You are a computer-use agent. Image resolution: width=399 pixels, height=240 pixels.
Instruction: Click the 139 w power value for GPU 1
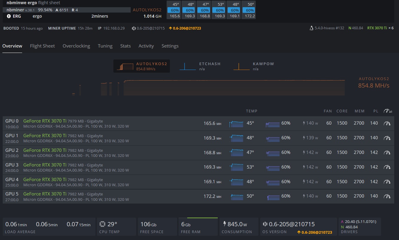tap(312, 138)
